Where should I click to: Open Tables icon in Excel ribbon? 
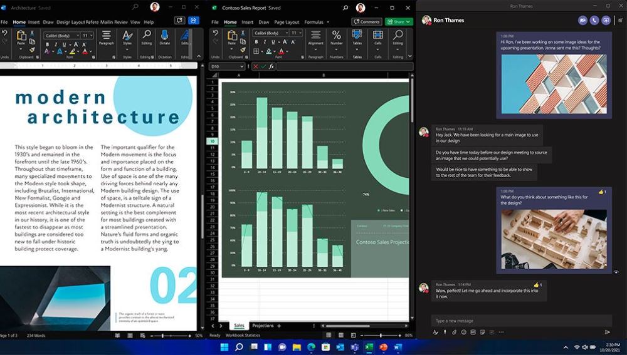[x=357, y=35]
